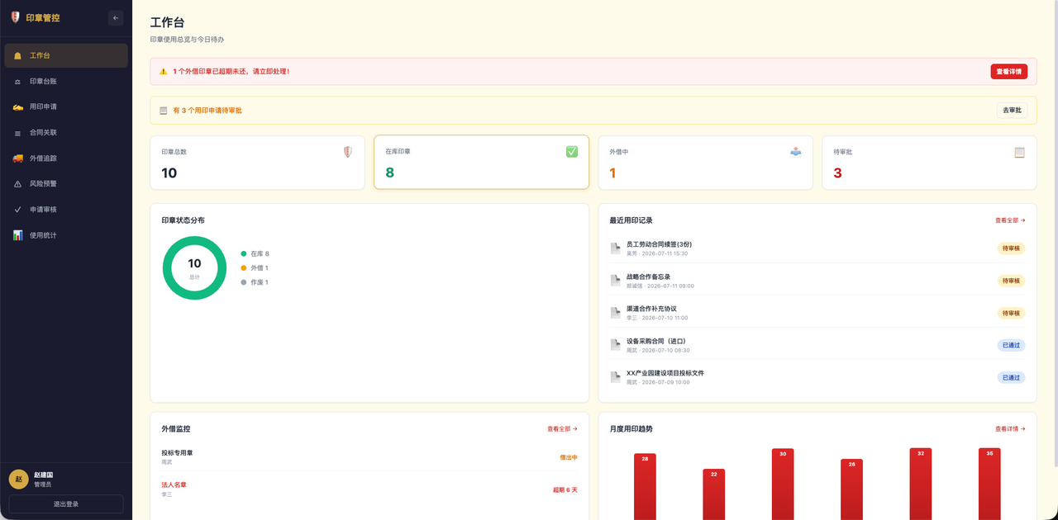Click the 超期 6 天 status text
Viewport: 1058px width, 520px height.
(x=565, y=489)
